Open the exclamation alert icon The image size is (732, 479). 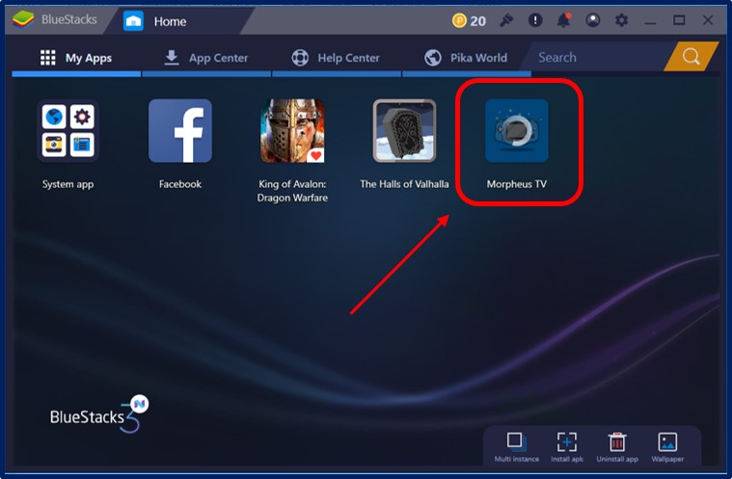535,20
